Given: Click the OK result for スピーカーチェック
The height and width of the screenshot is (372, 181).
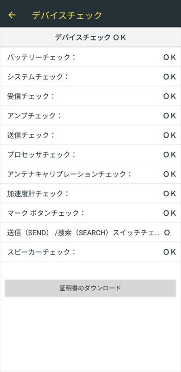Looking at the screenshot, I should 169,252.
